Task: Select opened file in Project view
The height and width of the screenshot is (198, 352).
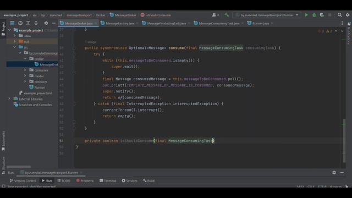Action: (x=20, y=23)
